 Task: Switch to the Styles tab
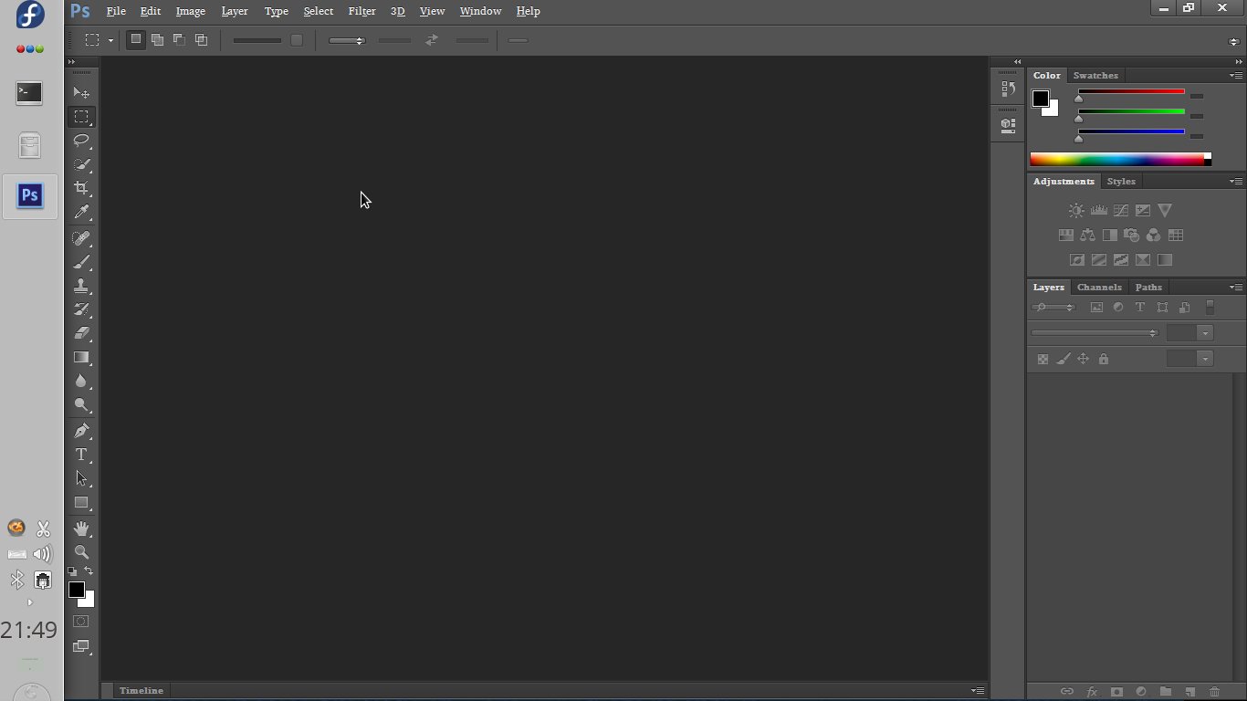tap(1121, 181)
